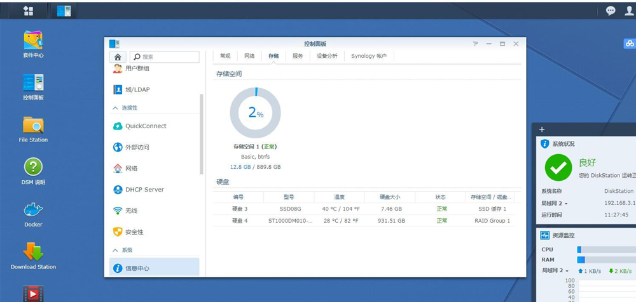Collapse the 连接性 section

pos(116,108)
